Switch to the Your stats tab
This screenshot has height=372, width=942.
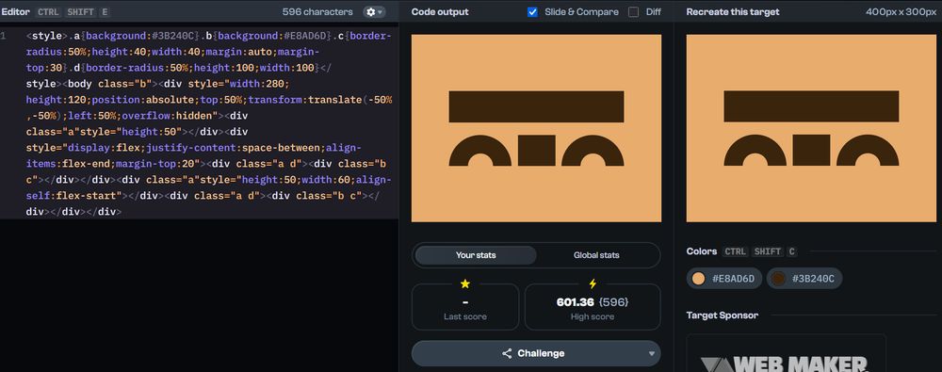[x=476, y=255]
